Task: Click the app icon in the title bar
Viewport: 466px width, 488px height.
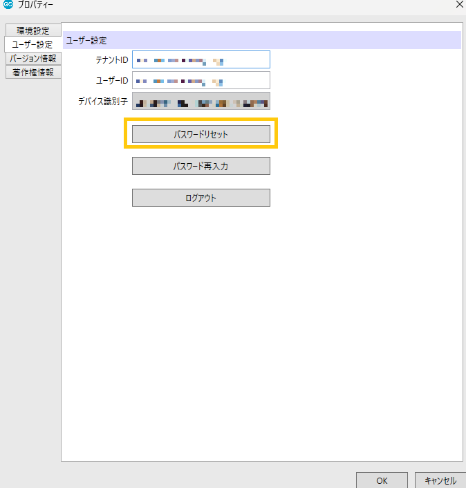Action: pos(8,5)
